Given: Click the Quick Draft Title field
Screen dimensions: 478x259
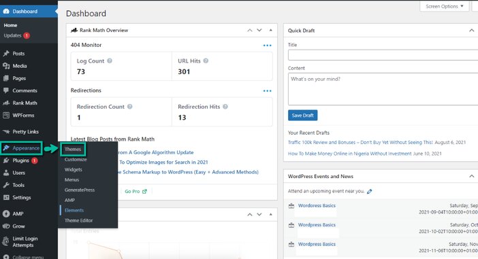Looking at the screenshot, I should tap(383, 55).
